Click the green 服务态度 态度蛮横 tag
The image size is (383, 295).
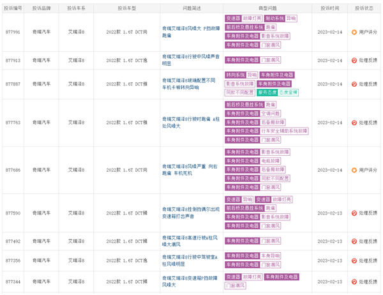coord(278,93)
